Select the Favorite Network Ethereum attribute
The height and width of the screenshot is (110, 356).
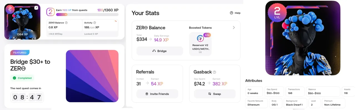tap(256, 103)
